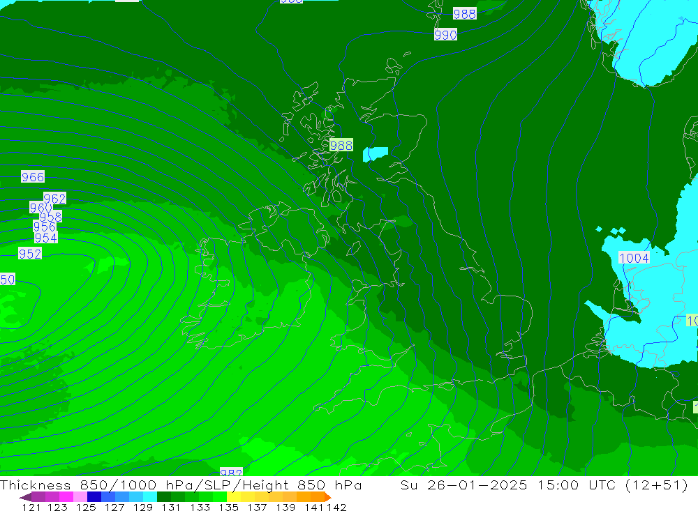This screenshot has height=511, width=698.
Task: Click the dark blue legend swatch
Action: pos(94,497)
